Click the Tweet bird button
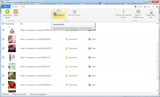160x97 pixels. (138, 7)
